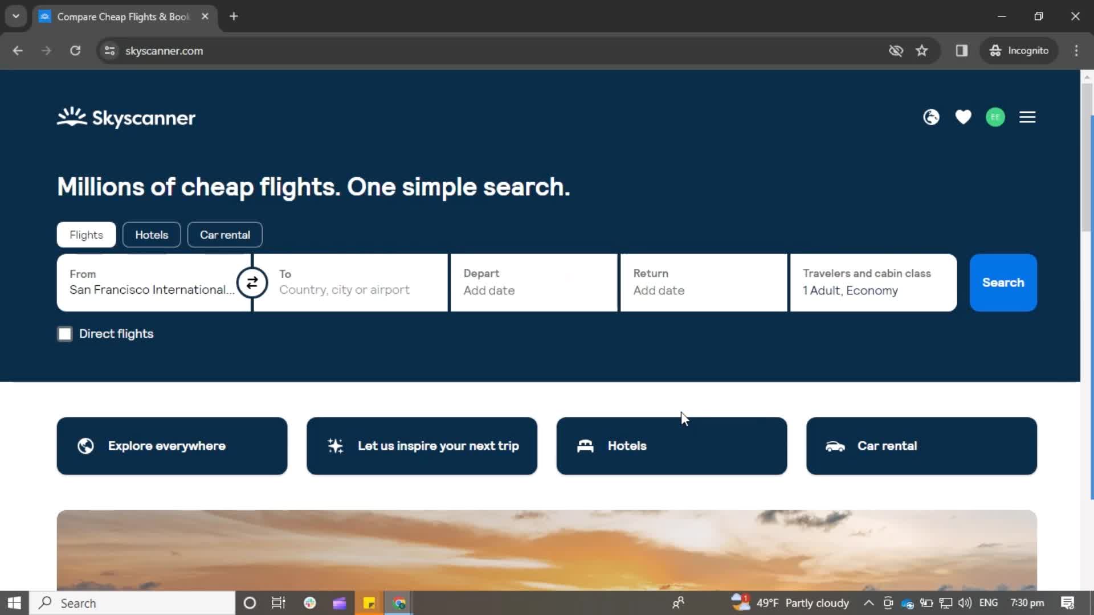Click the swap origin-destination arrows icon

coord(252,282)
